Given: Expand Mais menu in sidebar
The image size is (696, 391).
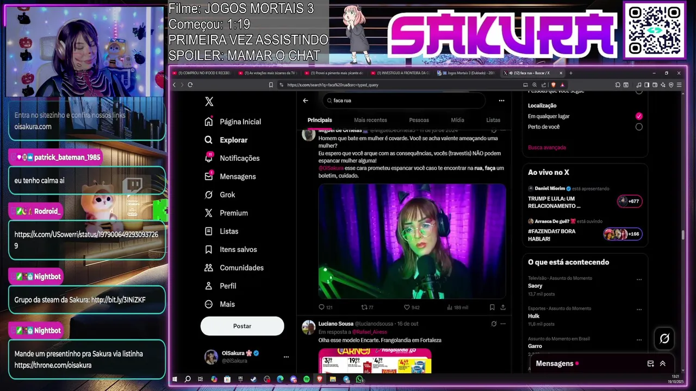Looking at the screenshot, I should click(x=220, y=304).
